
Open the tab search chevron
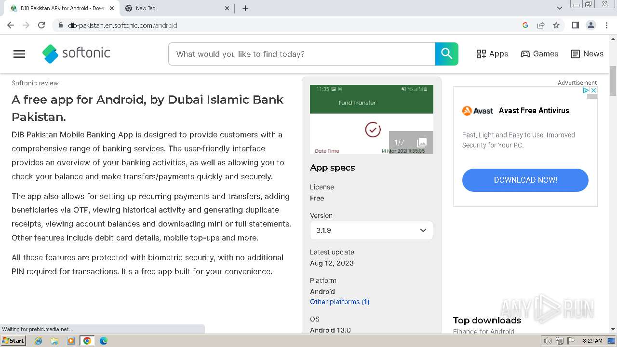(x=560, y=8)
